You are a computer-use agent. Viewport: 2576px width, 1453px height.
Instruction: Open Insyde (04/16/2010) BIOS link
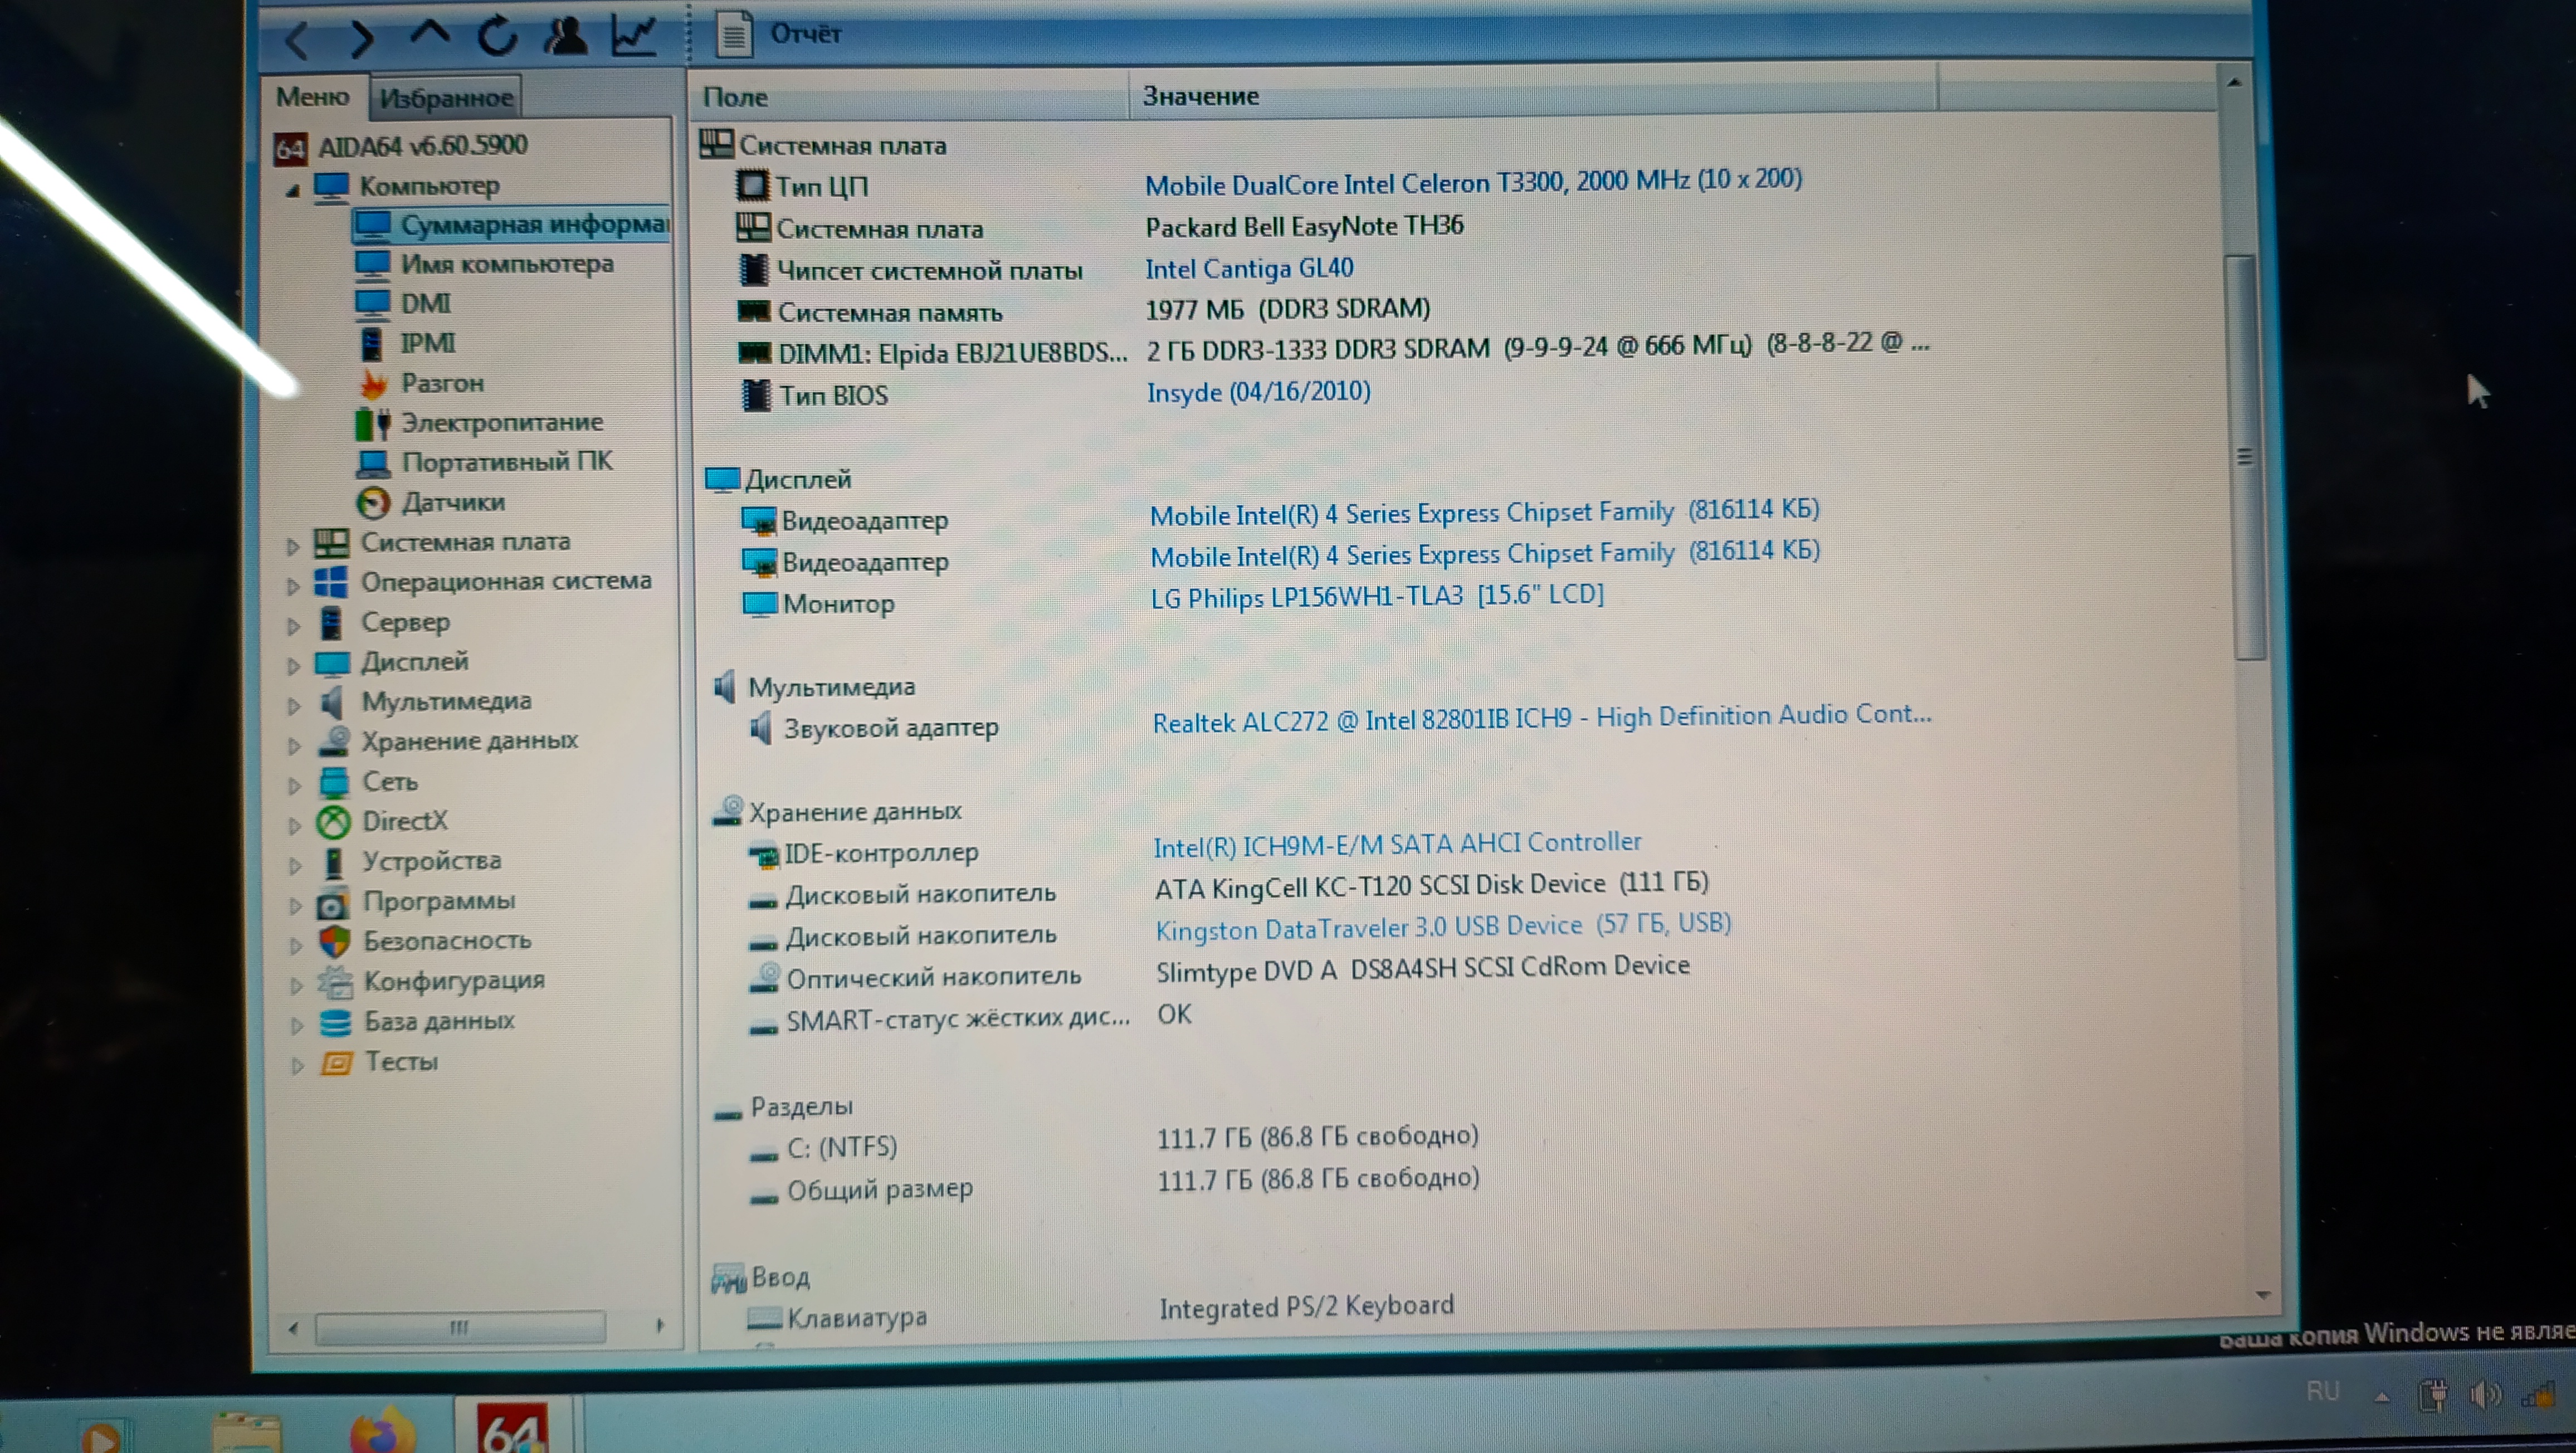click(x=1258, y=392)
